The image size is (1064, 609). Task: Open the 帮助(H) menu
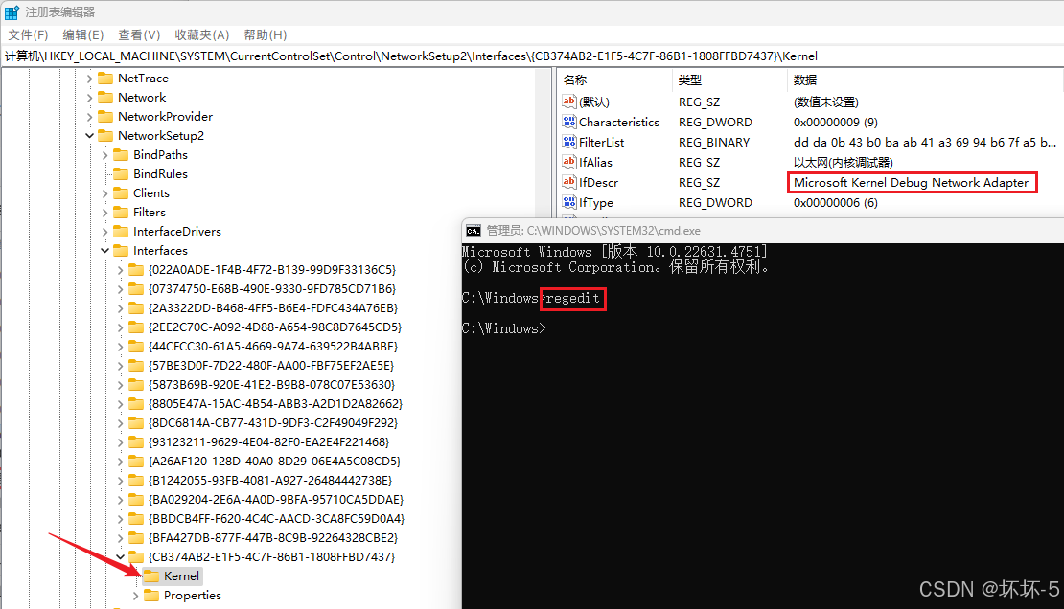[265, 34]
